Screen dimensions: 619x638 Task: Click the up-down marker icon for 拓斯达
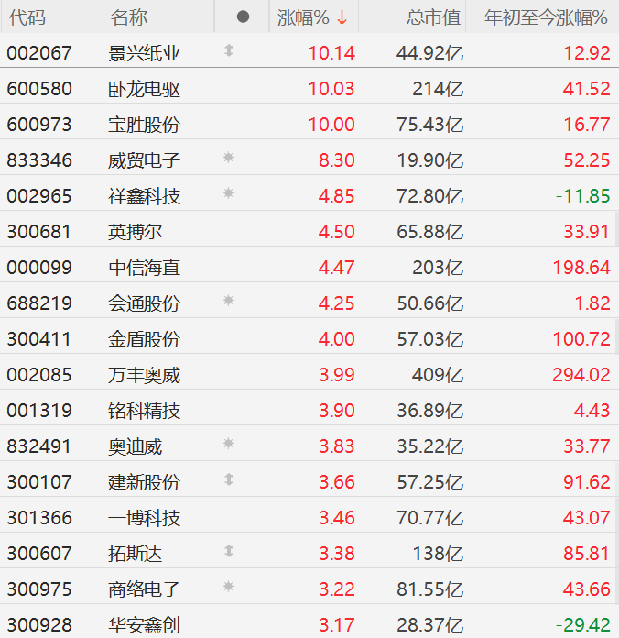pos(229,551)
